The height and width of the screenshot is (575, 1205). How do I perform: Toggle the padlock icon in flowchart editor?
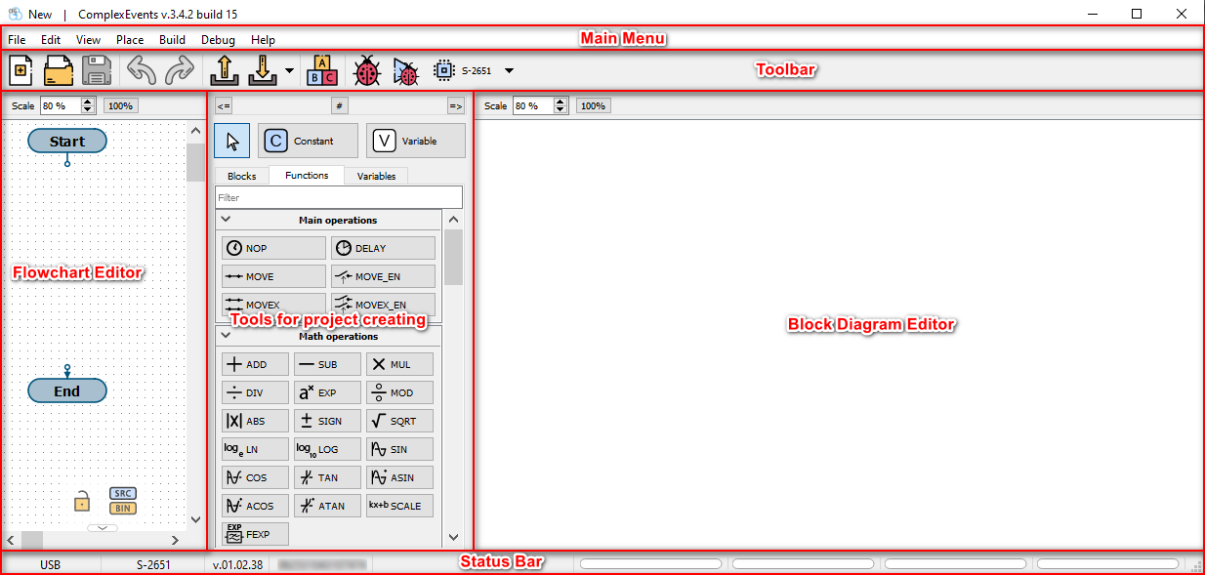[x=83, y=502]
